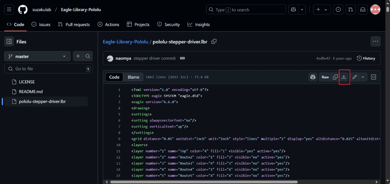Switch to the Issues tab

tap(41, 24)
